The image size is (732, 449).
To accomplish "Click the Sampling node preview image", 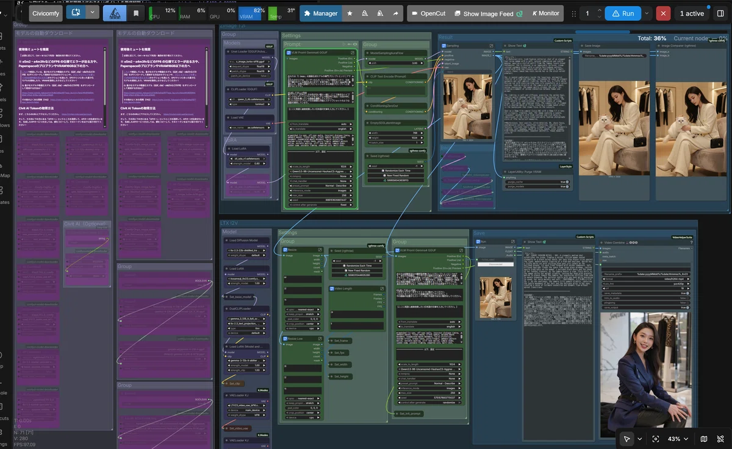I will click(x=468, y=107).
